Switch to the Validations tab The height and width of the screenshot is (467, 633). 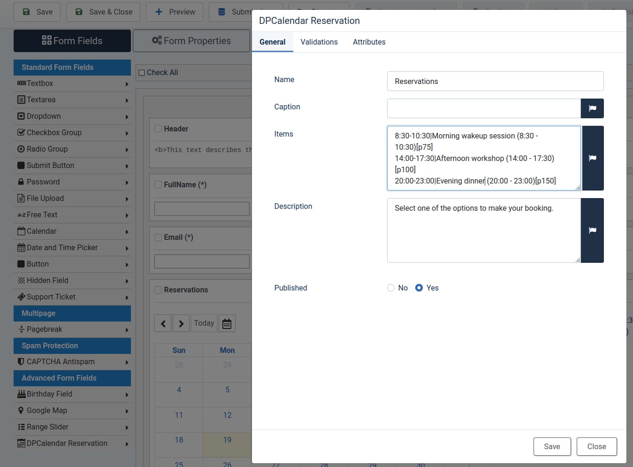pyautogui.click(x=319, y=42)
